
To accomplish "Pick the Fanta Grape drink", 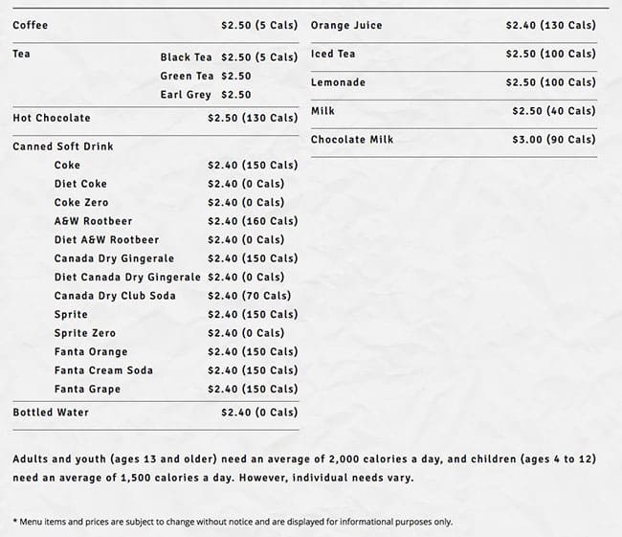I will pos(90,390).
